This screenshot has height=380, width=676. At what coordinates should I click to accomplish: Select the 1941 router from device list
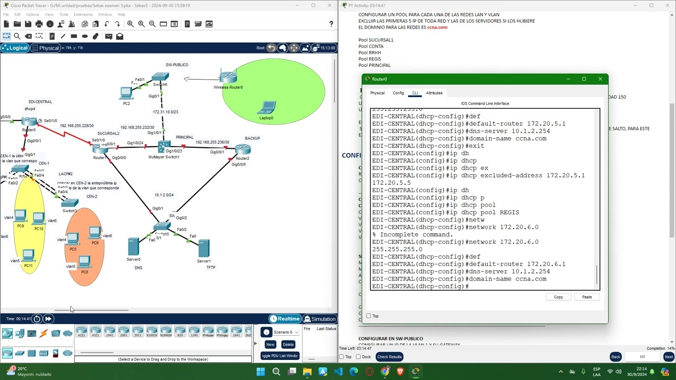click(x=109, y=332)
